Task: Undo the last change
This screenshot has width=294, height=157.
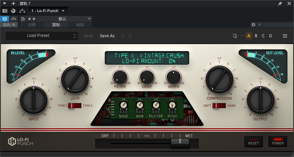Action: click(123, 36)
